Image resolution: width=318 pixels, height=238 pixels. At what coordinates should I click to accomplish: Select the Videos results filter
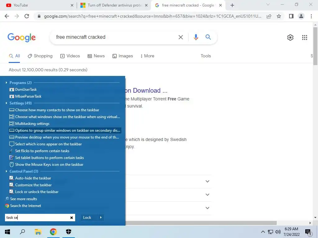click(x=70, y=56)
